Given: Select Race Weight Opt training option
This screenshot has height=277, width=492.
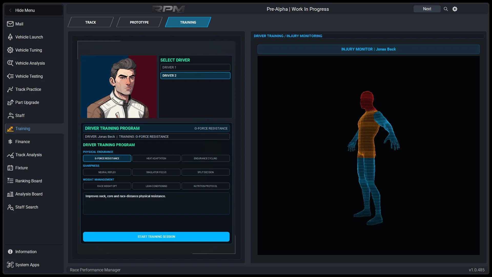Looking at the screenshot, I should [x=107, y=186].
